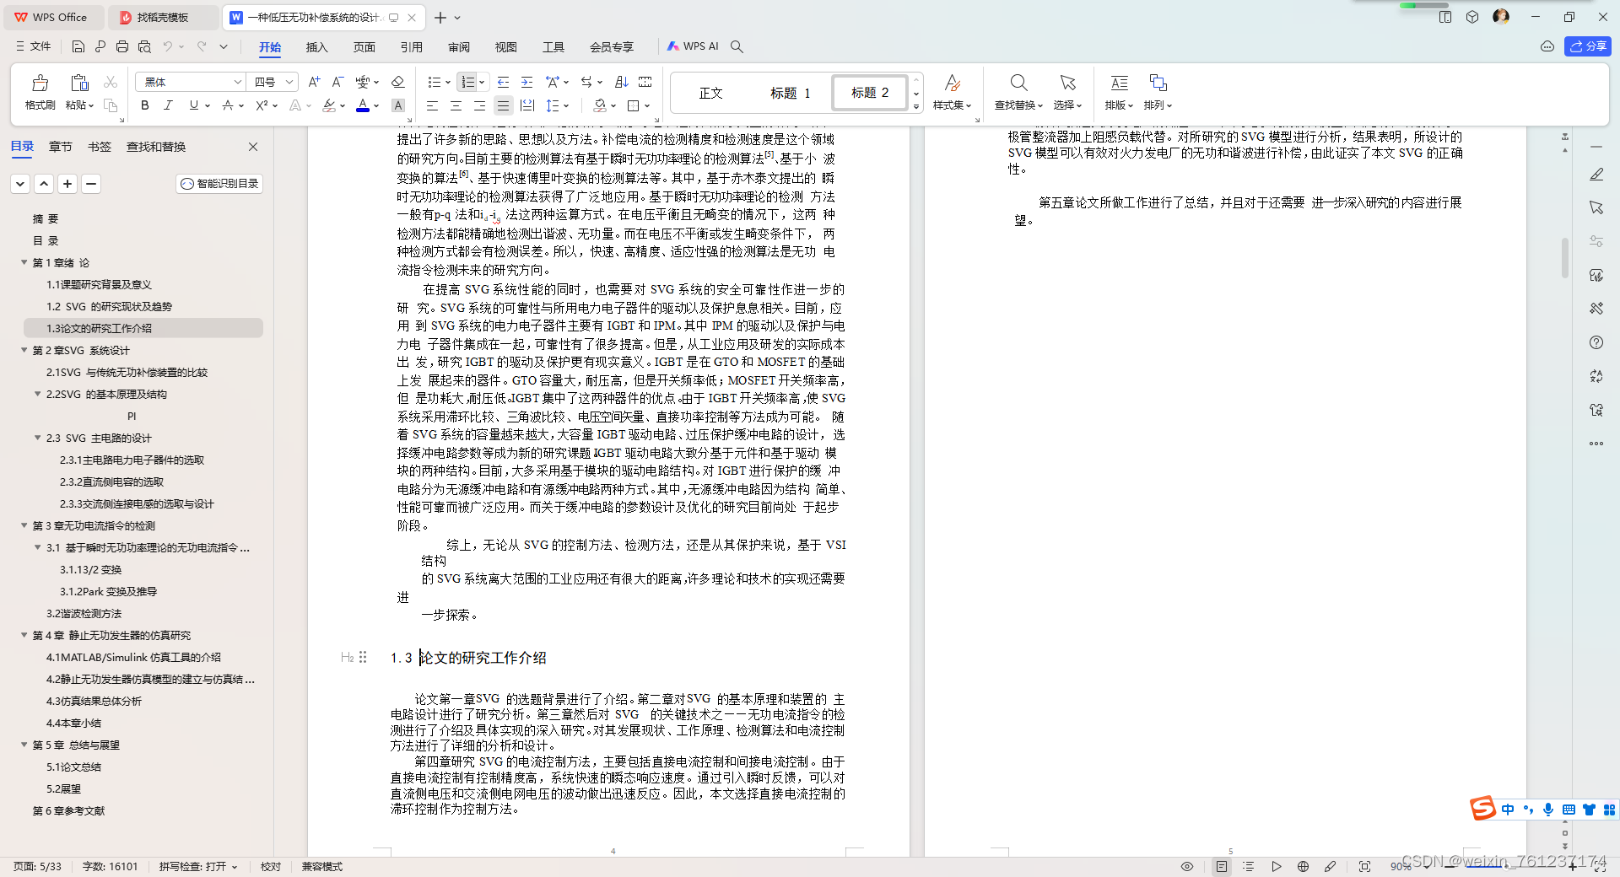
Task: Click the Paste clipboard icon
Action: (79, 83)
